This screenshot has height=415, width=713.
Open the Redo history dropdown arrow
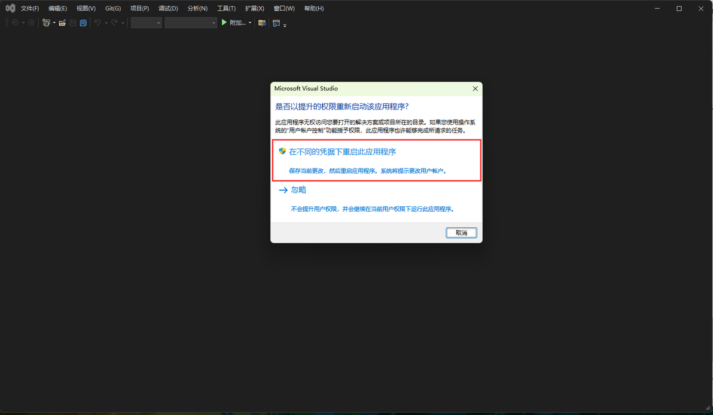click(x=123, y=23)
